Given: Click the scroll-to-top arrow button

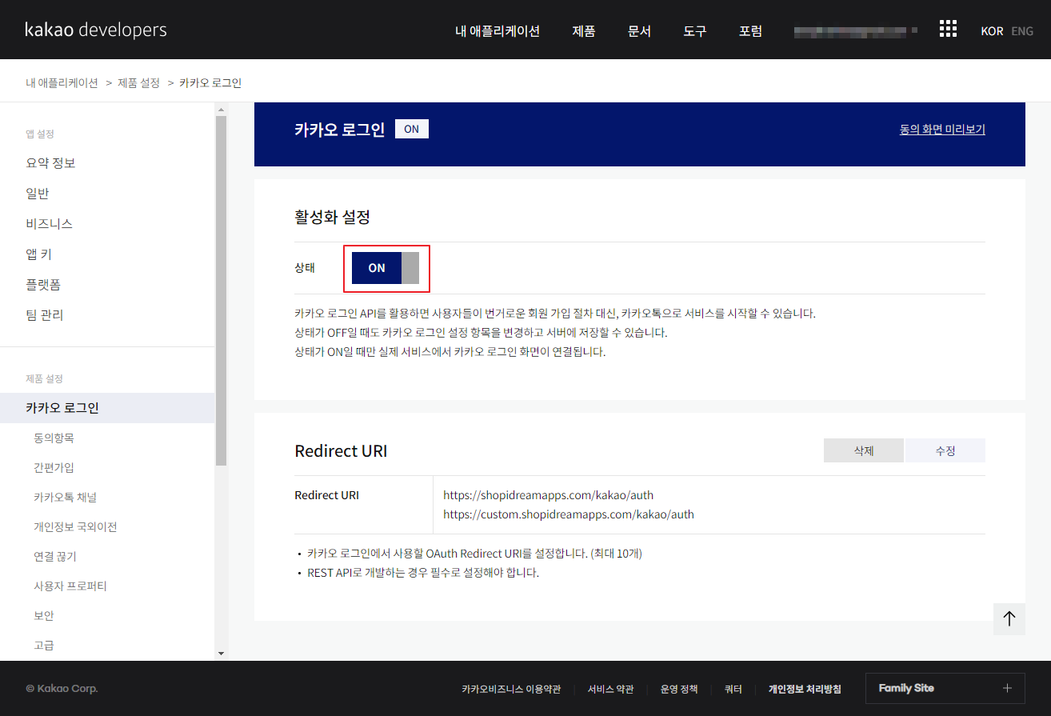Looking at the screenshot, I should (1009, 619).
